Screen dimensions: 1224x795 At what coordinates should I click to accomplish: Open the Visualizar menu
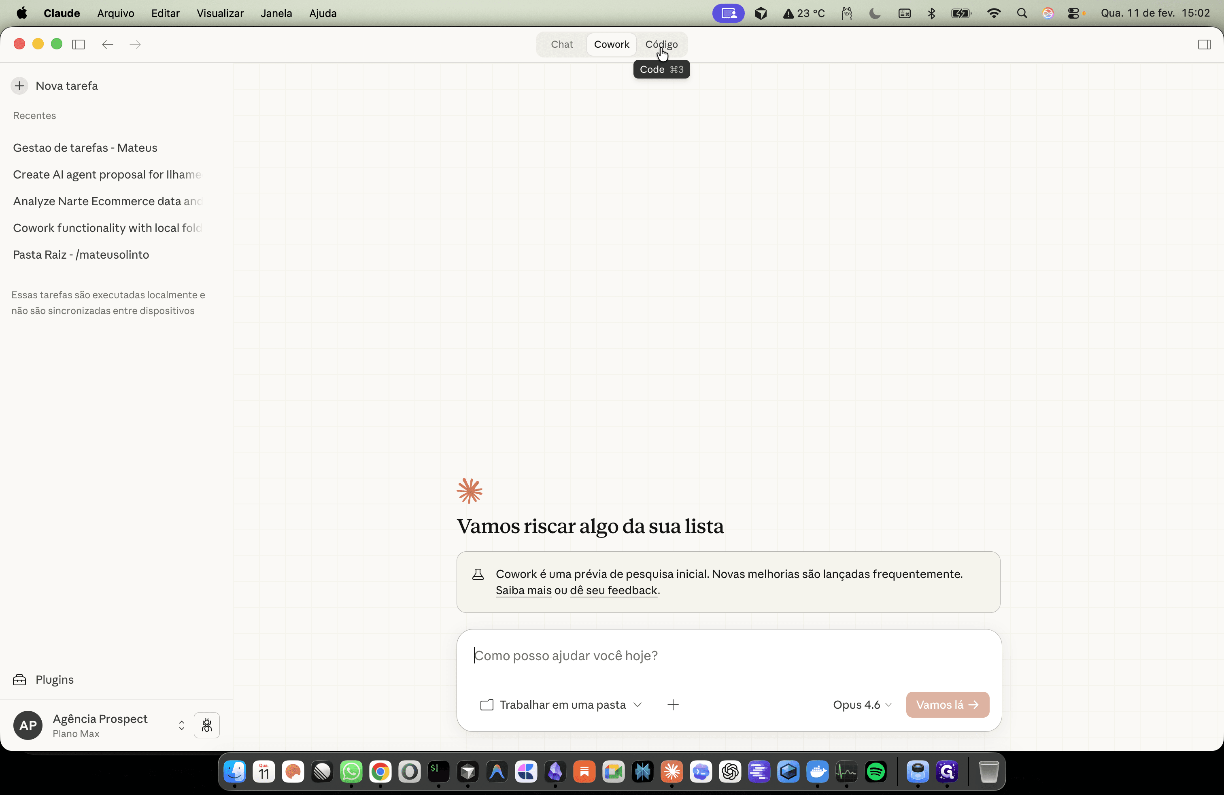coord(220,13)
